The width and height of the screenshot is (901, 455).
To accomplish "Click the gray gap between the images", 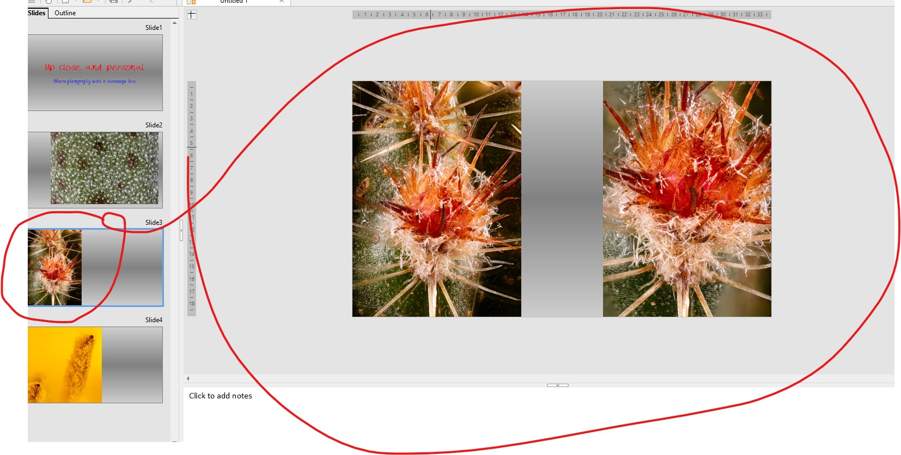I will coord(562,199).
